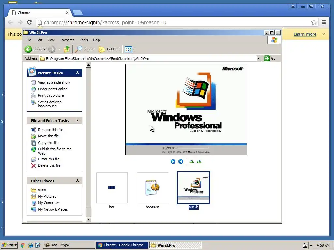Bookmark page with the star icon
This screenshot has width=334, height=250.
[314, 22]
